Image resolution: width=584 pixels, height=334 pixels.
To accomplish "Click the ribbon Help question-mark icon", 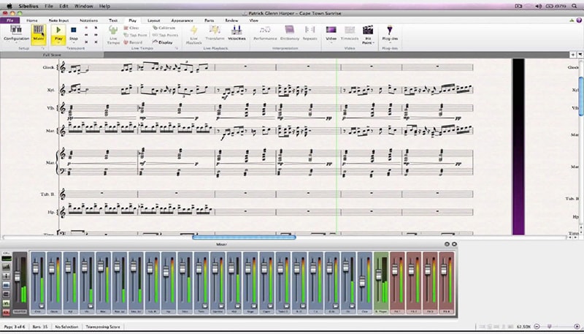I will coord(580,20).
